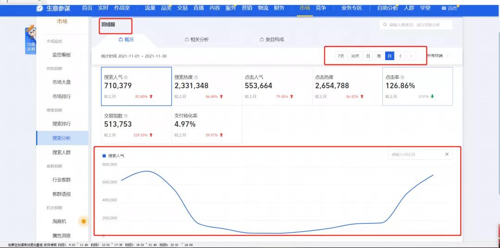
Task: Click the 搜索人气 blue legend square
Action: tap(104, 156)
